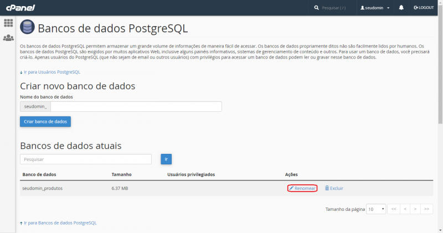The width and height of the screenshot is (443, 233).
Task: Open the seudomin user dropdown
Action: click(x=375, y=8)
